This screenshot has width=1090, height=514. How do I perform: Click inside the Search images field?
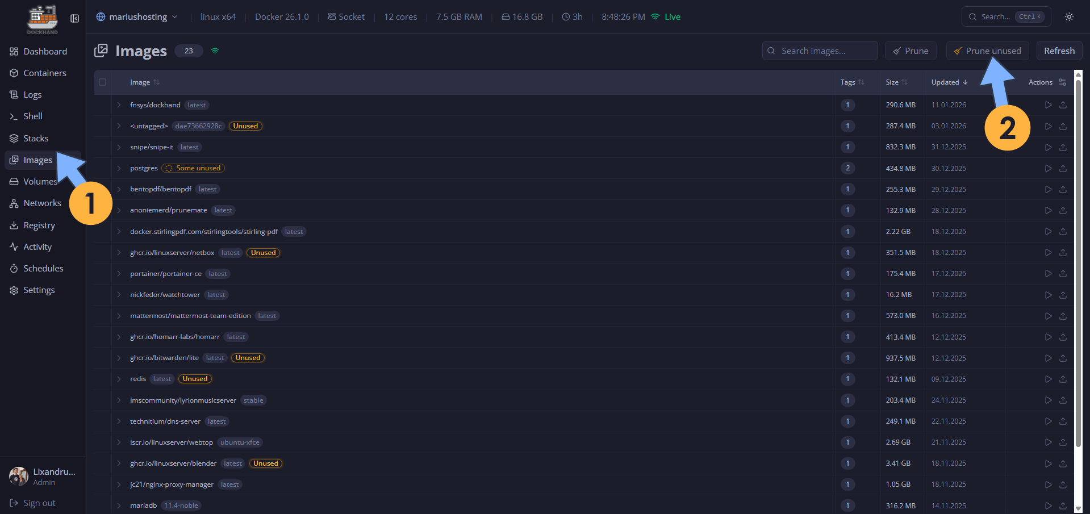[x=820, y=51]
